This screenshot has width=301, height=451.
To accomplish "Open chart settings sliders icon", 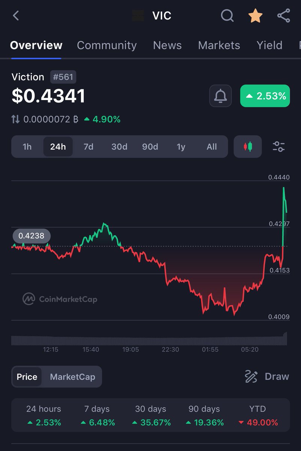I will [278, 146].
